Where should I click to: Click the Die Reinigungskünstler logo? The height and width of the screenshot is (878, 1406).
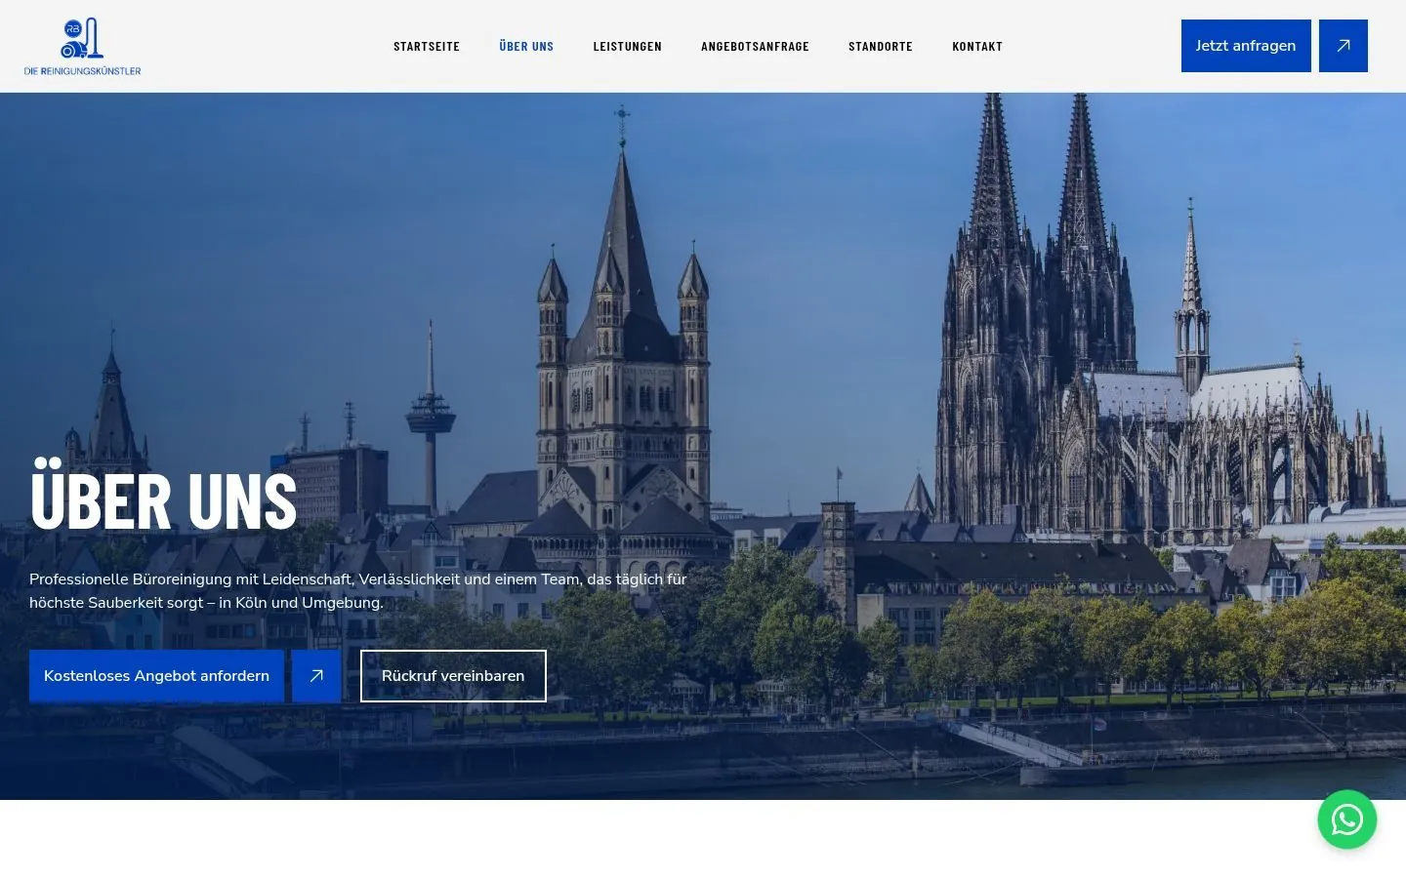[x=83, y=46]
